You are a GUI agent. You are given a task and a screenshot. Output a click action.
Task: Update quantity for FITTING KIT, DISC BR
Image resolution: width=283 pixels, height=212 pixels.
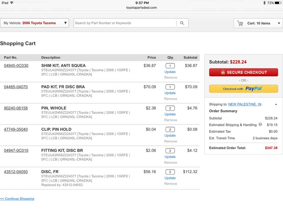[x=170, y=157]
